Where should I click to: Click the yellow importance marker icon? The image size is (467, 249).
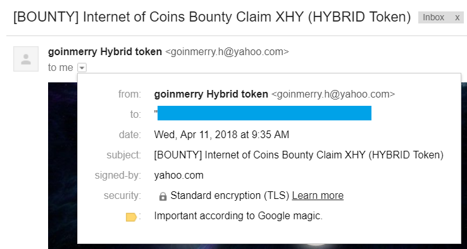coord(132,217)
